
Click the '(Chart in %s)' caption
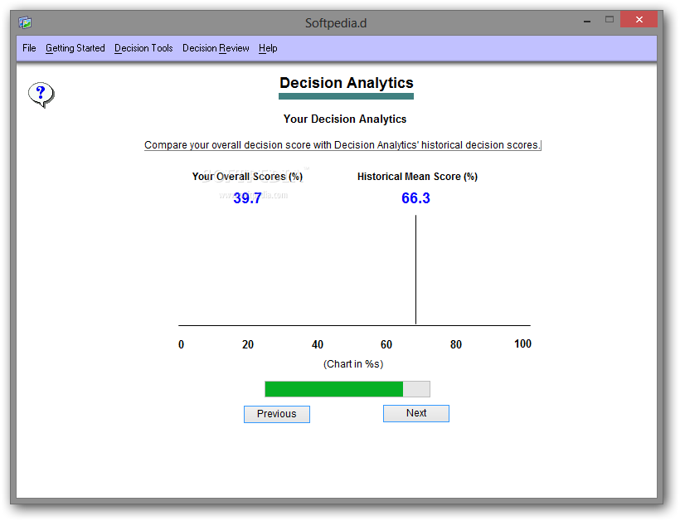click(353, 364)
